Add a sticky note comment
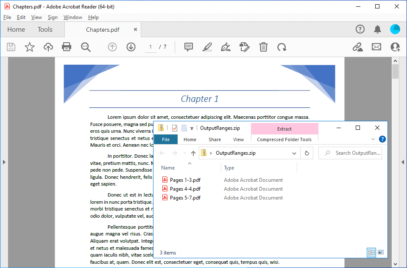Viewport: 407px width, 268px height. pos(189,47)
